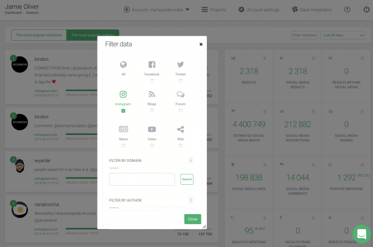Viewport: 373px width, 247px height.
Task: Click inside the Filter by Domain field
Action: coord(142,179)
